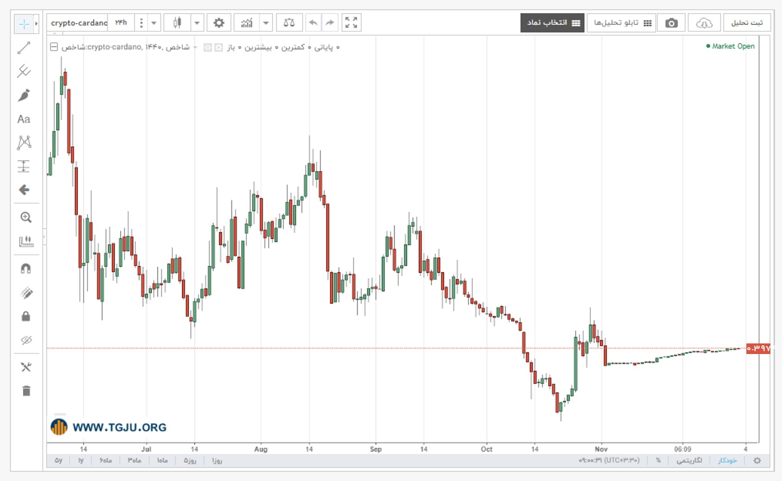Collapse the chart legend box
782x481 pixels.
coord(54,47)
